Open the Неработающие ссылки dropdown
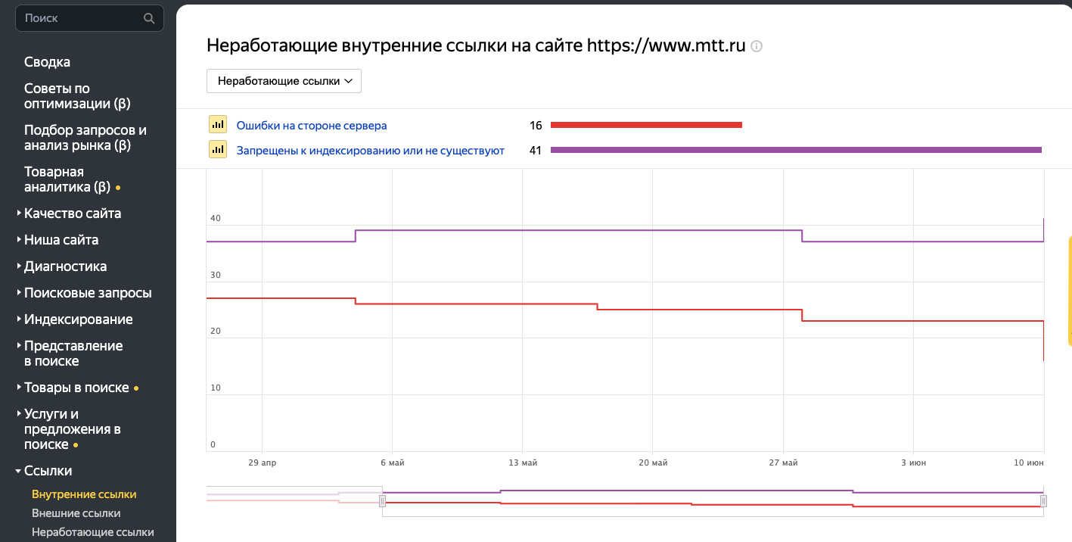 coord(284,81)
